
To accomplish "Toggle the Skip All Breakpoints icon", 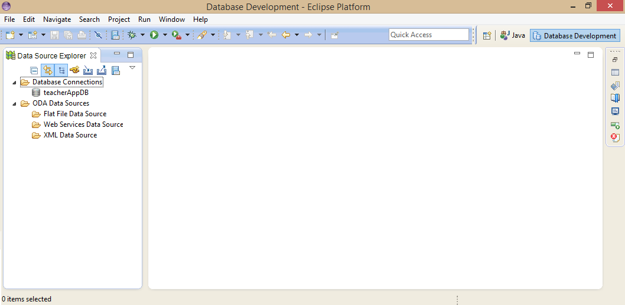I will point(98,35).
